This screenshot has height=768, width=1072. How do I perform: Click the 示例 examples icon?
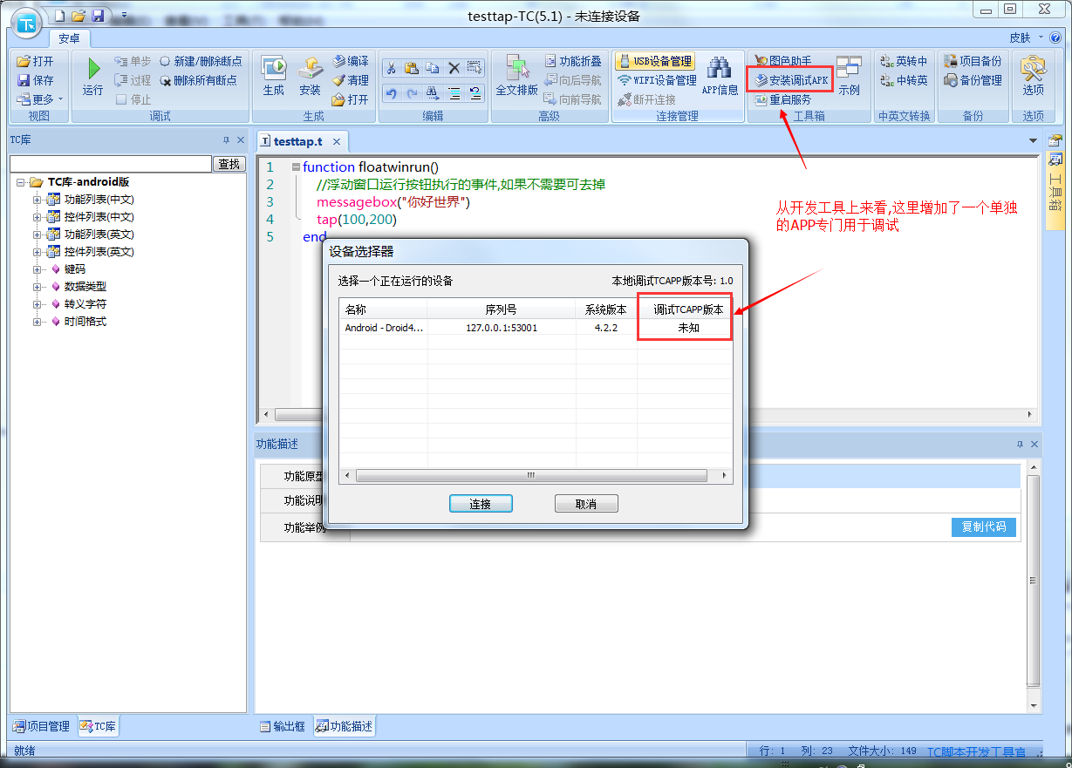(x=848, y=70)
